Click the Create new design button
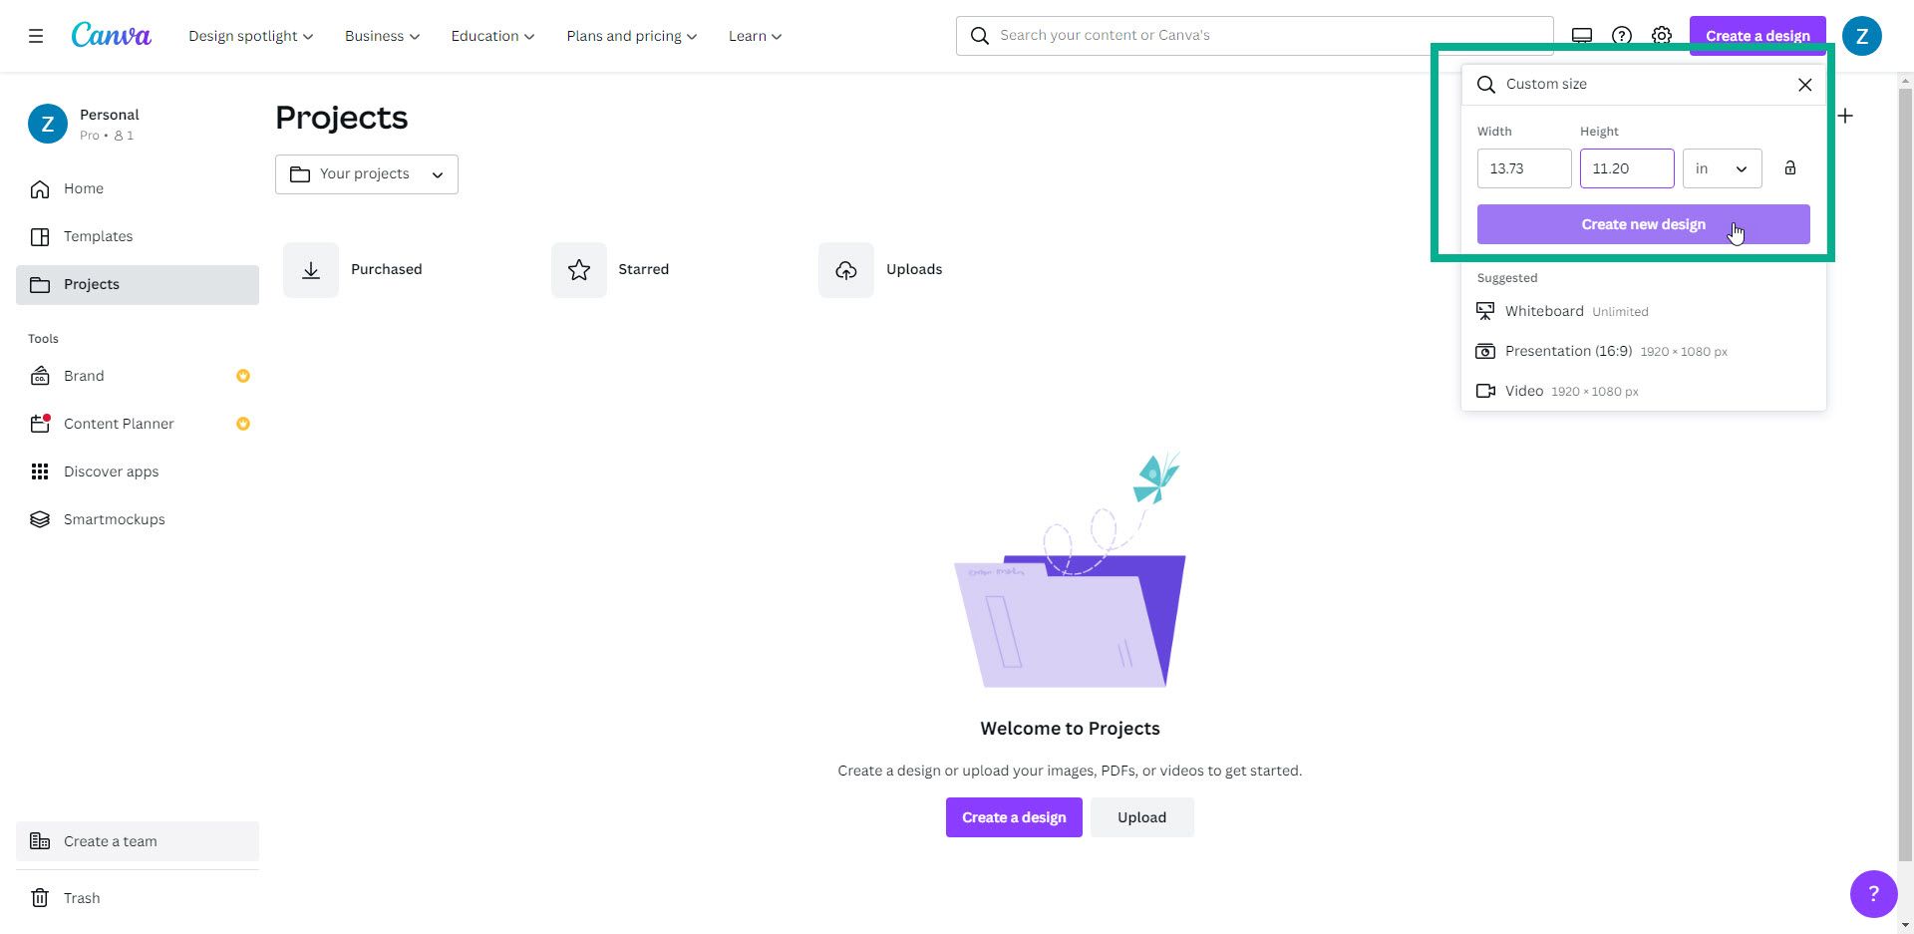Image resolution: width=1914 pixels, height=934 pixels. [1643, 223]
